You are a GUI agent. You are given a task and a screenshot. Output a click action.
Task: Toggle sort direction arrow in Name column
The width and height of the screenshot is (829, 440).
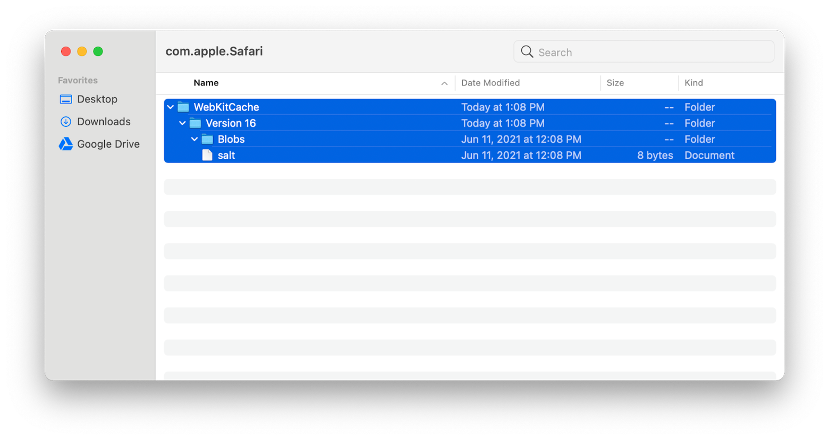coord(444,83)
